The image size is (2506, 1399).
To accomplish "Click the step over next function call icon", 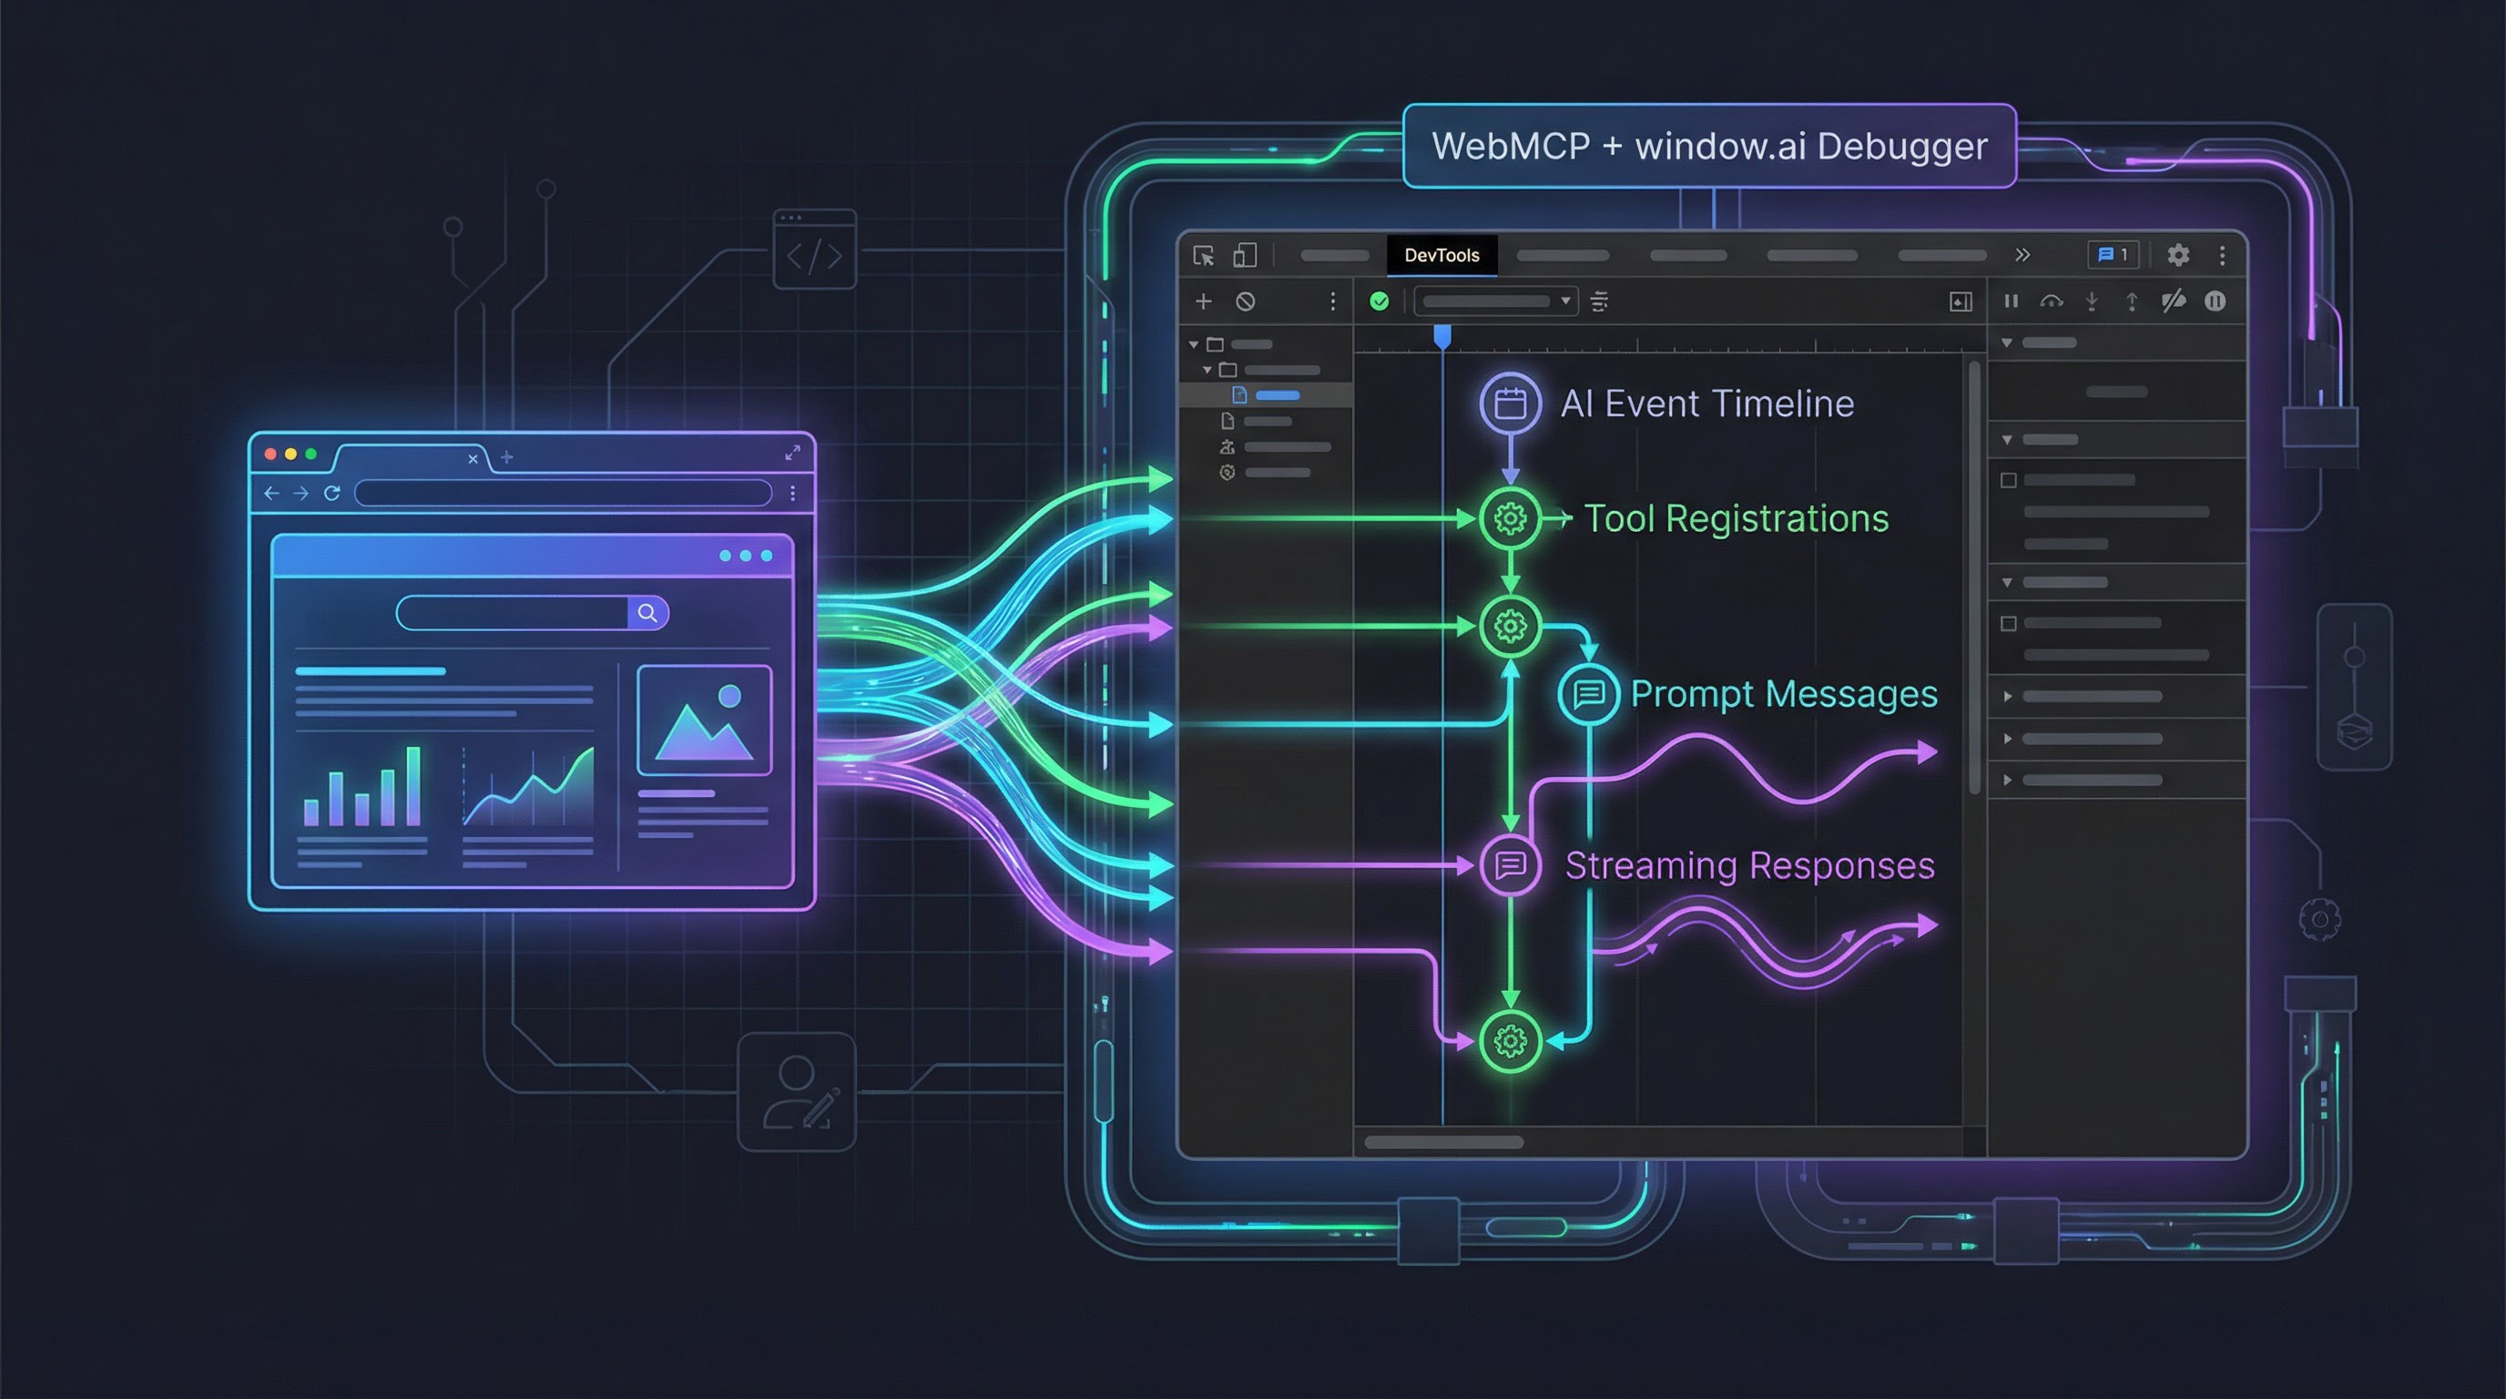I will pyautogui.click(x=2053, y=301).
